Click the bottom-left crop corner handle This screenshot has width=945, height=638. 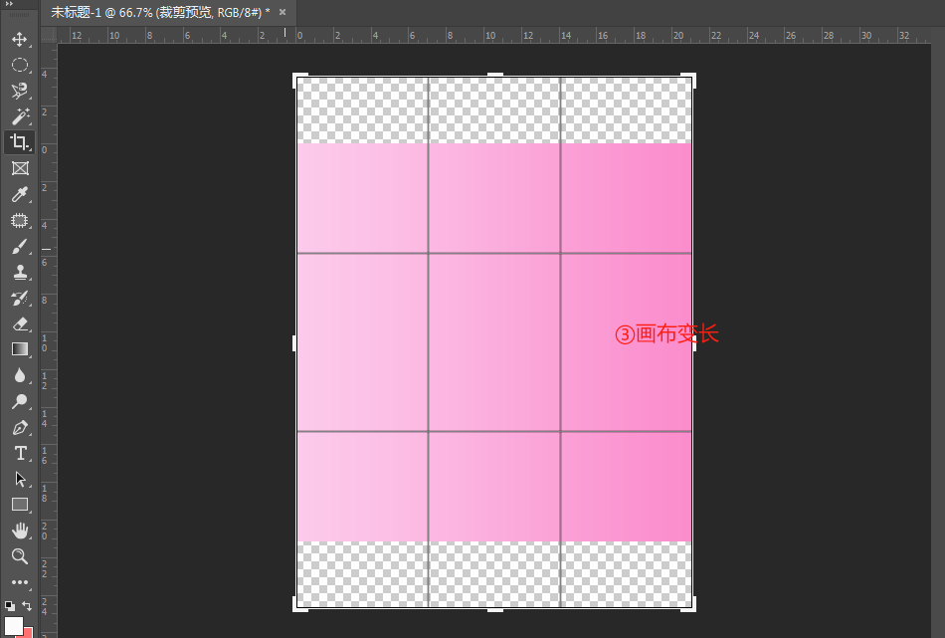298,606
